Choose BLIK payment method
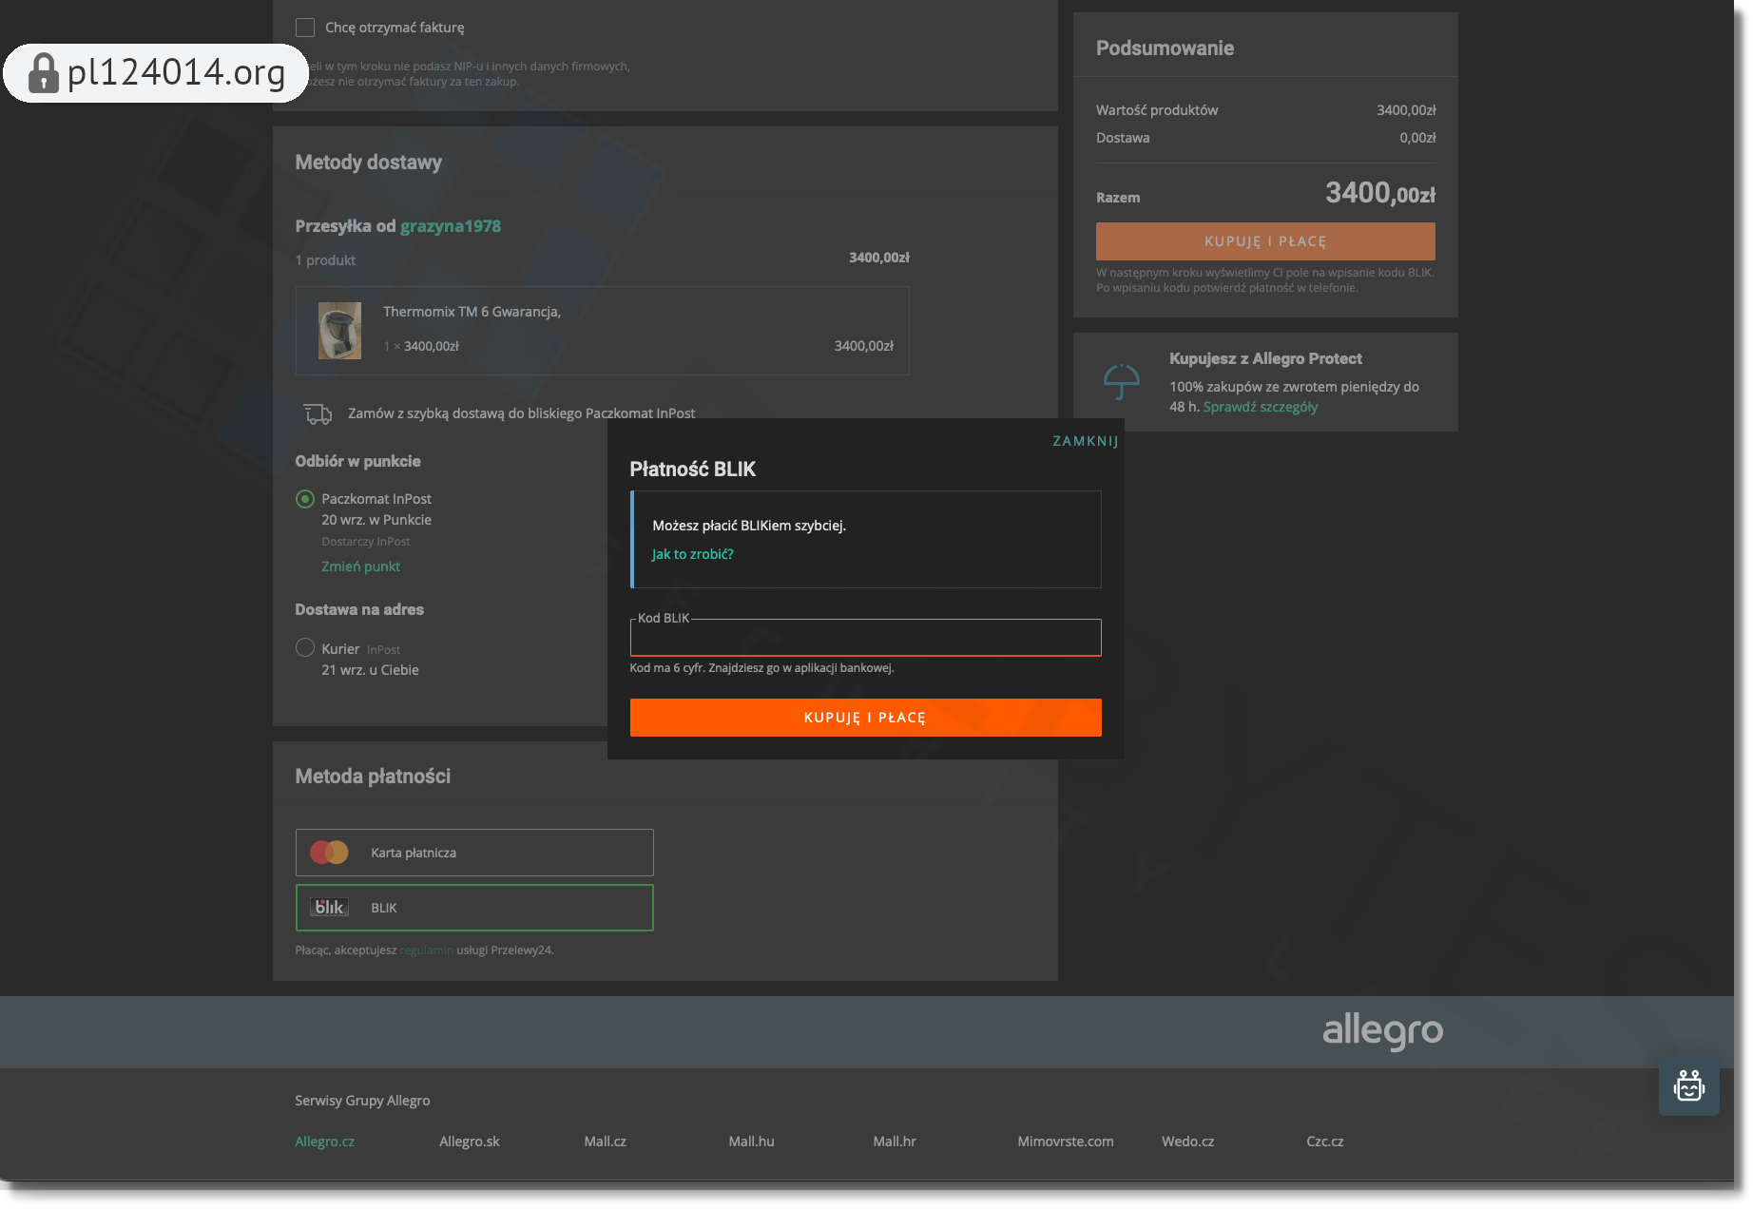 click(x=474, y=908)
